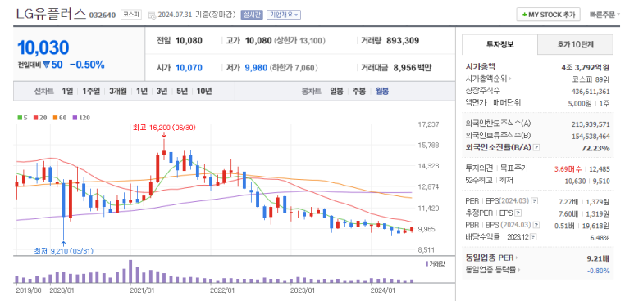Click the help icon beside 배당수익률 2023.12
The width and height of the screenshot is (634, 301).
coord(534,237)
